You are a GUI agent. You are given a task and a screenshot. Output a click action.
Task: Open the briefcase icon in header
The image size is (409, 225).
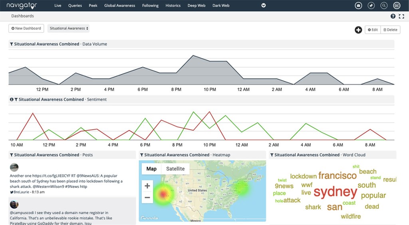coord(358,6)
